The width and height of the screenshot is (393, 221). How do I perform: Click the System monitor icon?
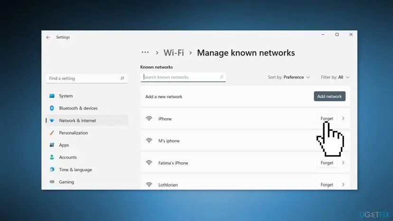pyautogui.click(x=52, y=96)
